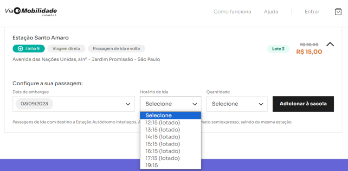Click Adicionar à sacola button
Viewport: 348px width, 171px height.
(x=303, y=104)
